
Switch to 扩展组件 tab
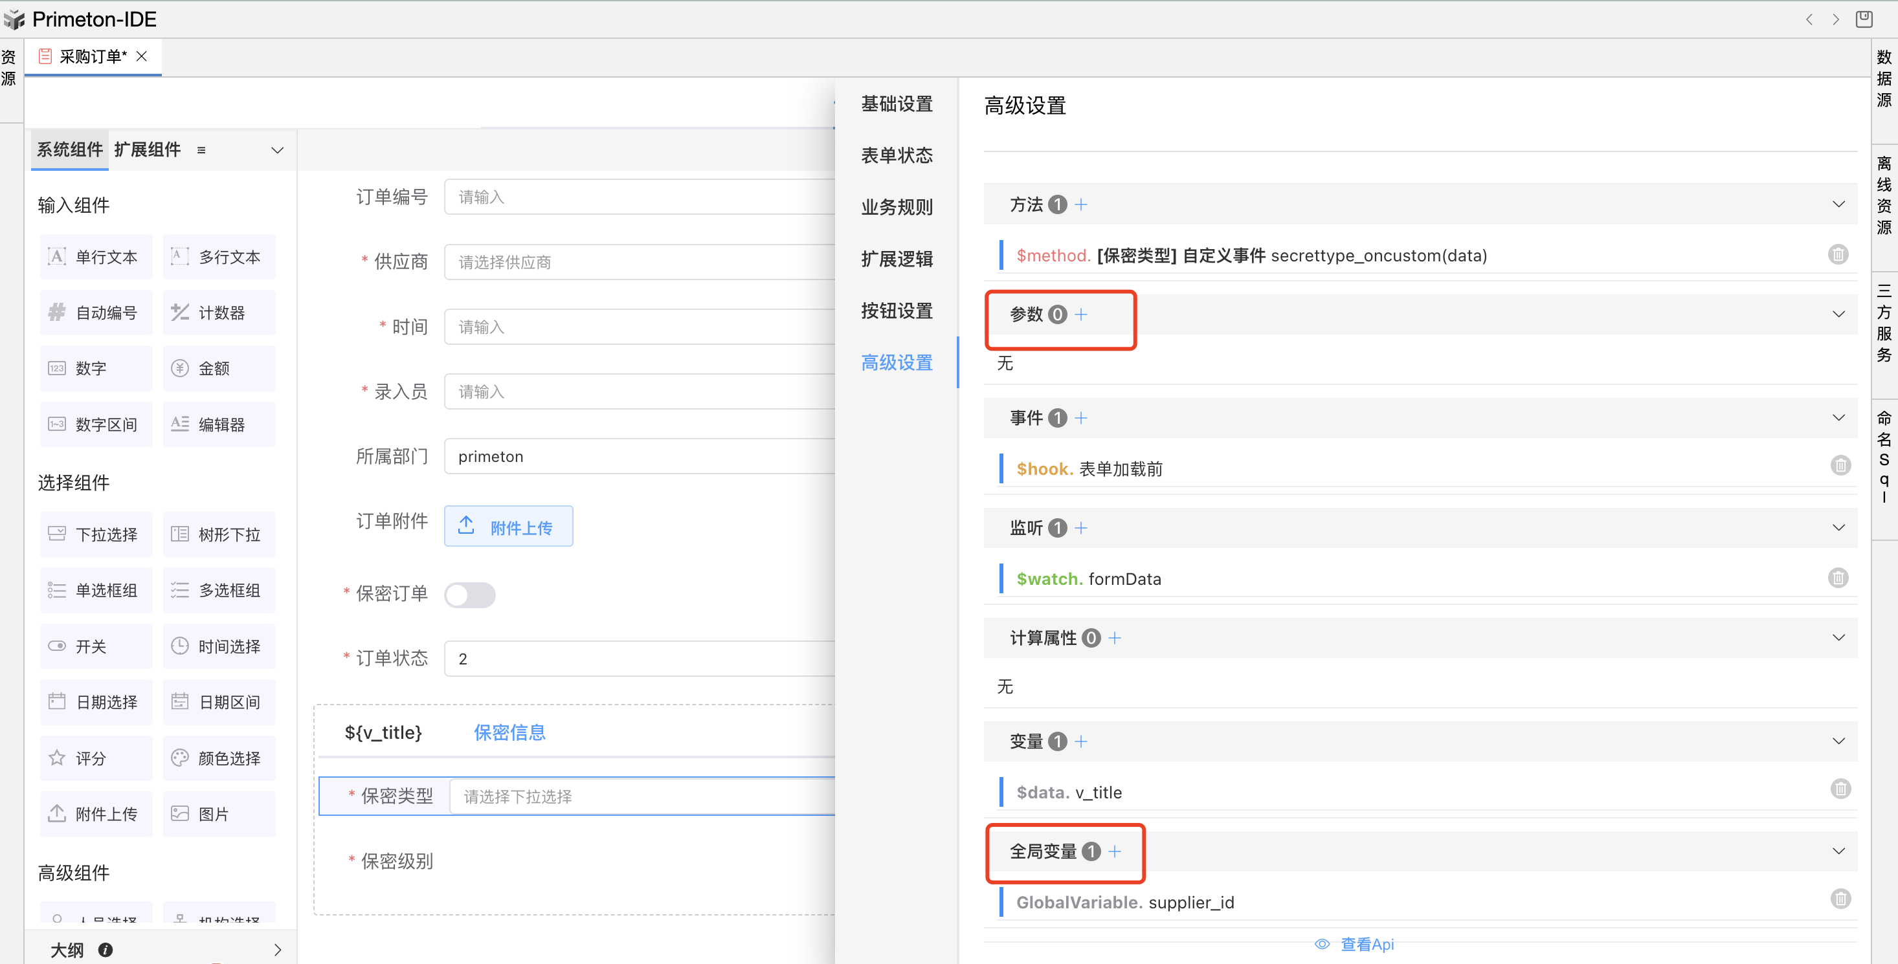148,149
